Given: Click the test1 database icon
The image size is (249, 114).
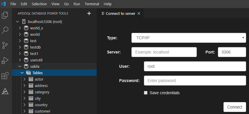Looking at the screenshot, I should click(x=26, y=54).
